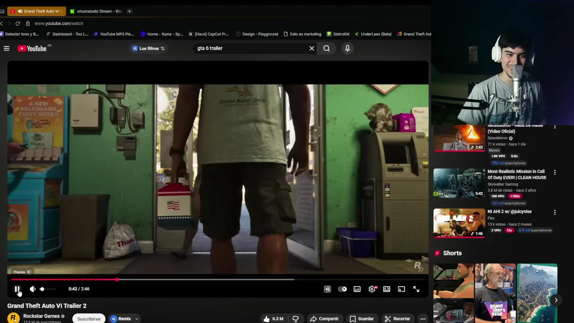This screenshot has height=323, width=574.
Task: Open options for NI AHI 2 video
Action: pyautogui.click(x=555, y=212)
